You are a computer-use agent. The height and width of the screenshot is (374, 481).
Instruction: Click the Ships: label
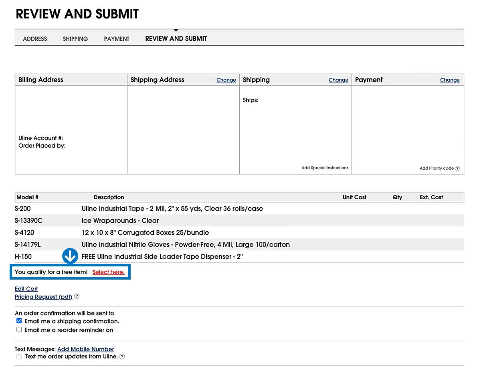pyautogui.click(x=251, y=100)
